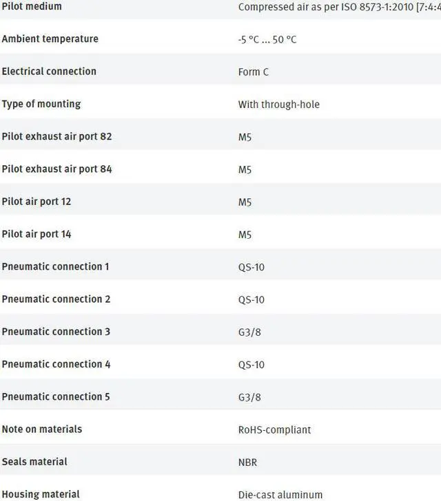
Task: Click the Pilot exhaust air port 82 label
Action: tap(57, 136)
